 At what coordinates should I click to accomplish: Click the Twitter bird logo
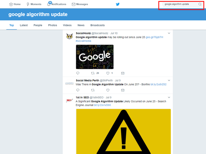[x=117, y=4]
